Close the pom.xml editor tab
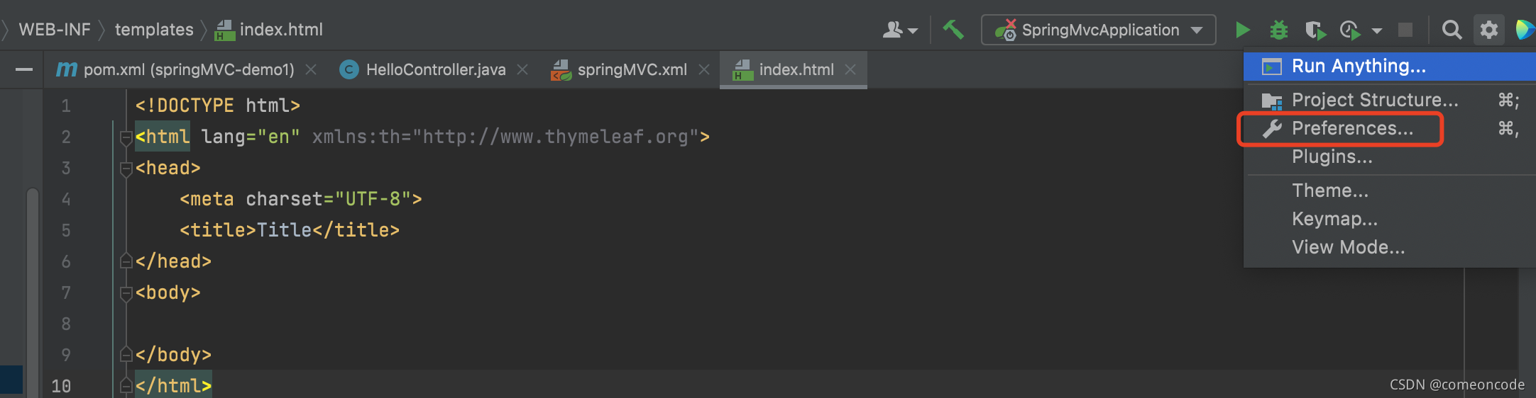The image size is (1536, 398). (311, 69)
